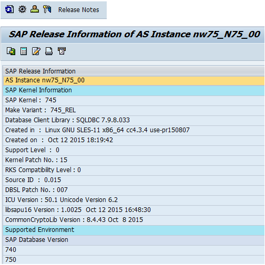The width and height of the screenshot is (265, 265).
Task: Click the SAP Kernel Information header row
Action: (x=134, y=90)
